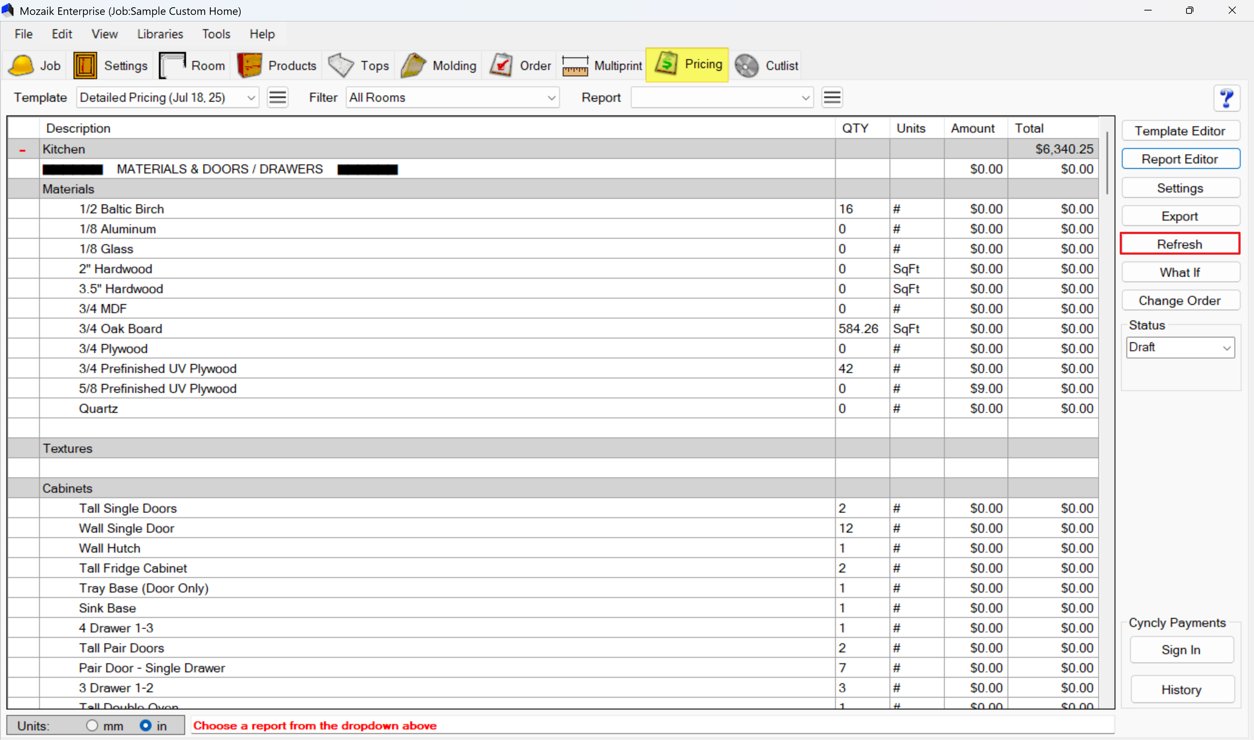Open the Order clipboard icon

[501, 65]
